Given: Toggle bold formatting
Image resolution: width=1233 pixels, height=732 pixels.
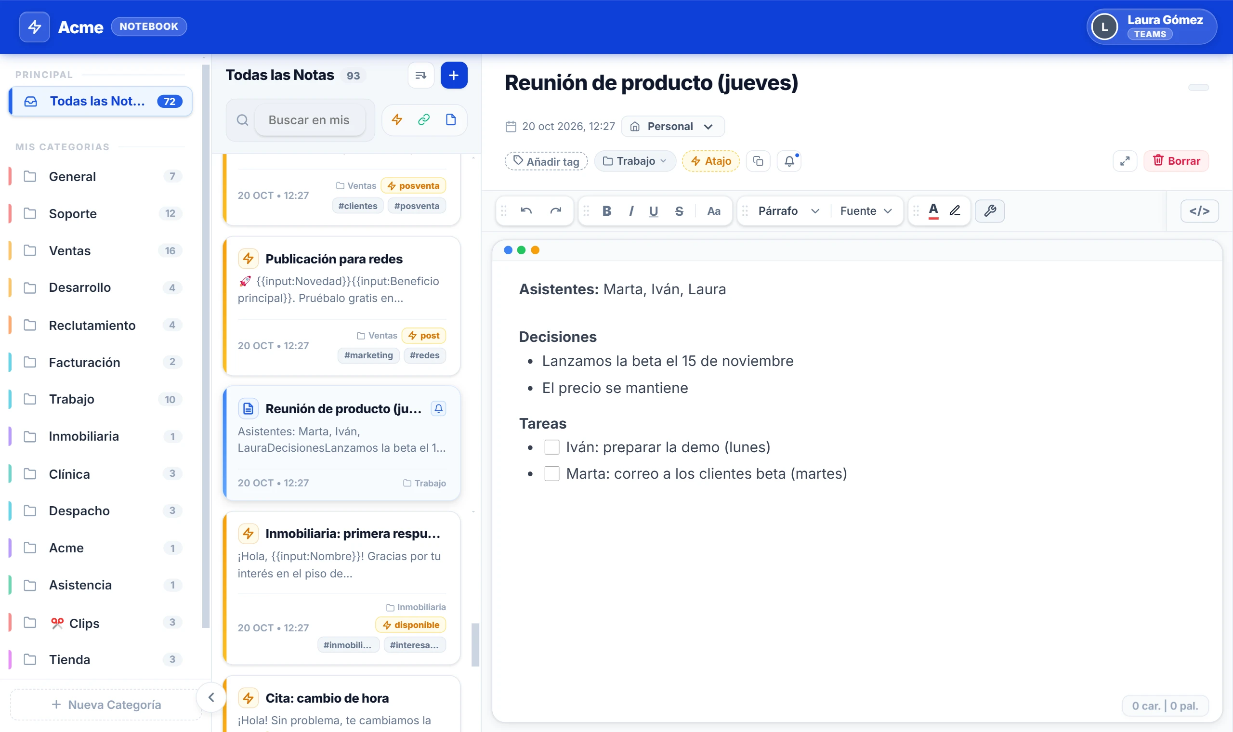Looking at the screenshot, I should click(x=607, y=211).
